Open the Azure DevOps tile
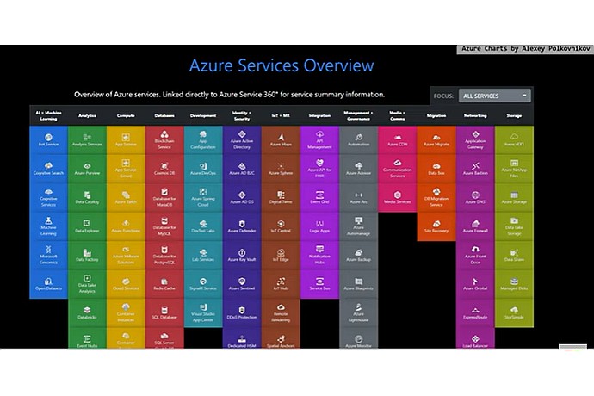The width and height of the screenshot is (594, 396). tap(203, 169)
